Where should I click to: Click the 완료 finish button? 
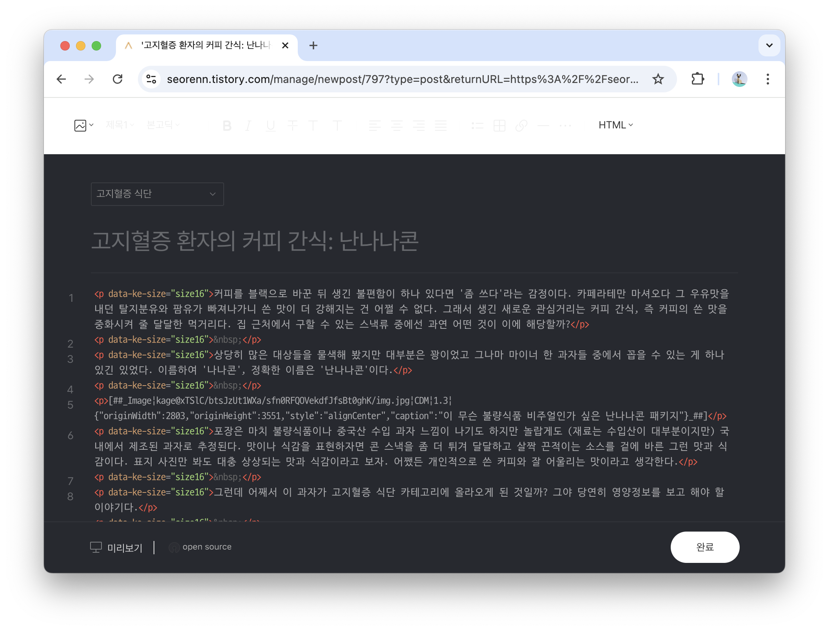click(x=704, y=547)
